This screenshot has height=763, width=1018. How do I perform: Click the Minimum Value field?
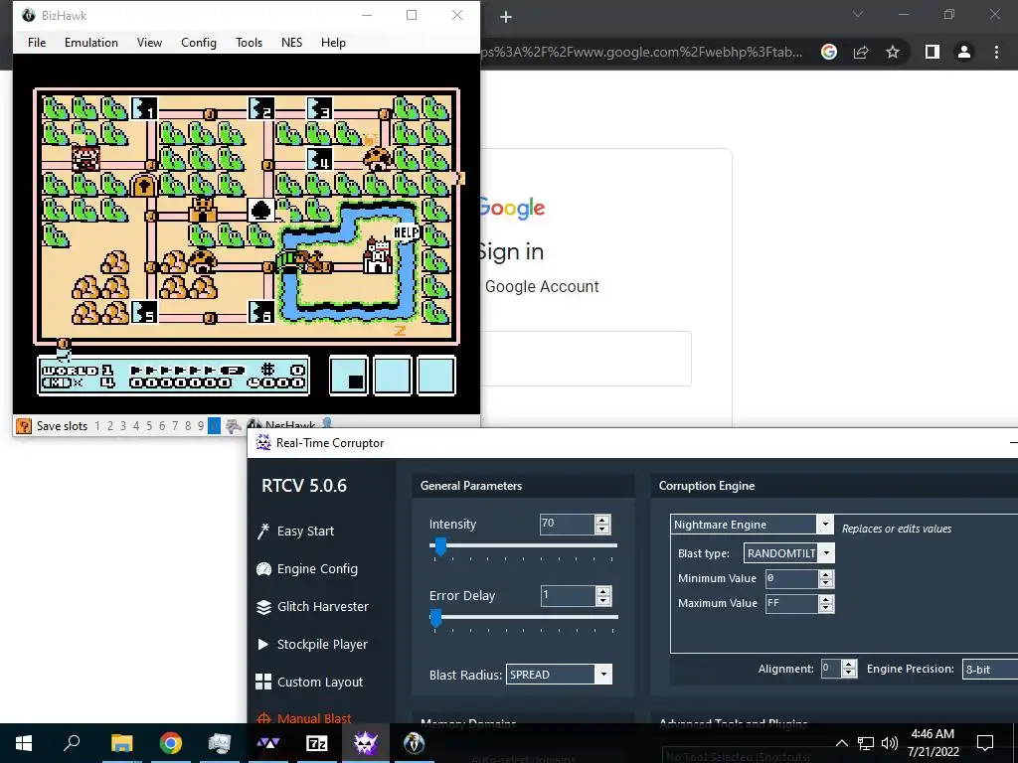point(791,579)
